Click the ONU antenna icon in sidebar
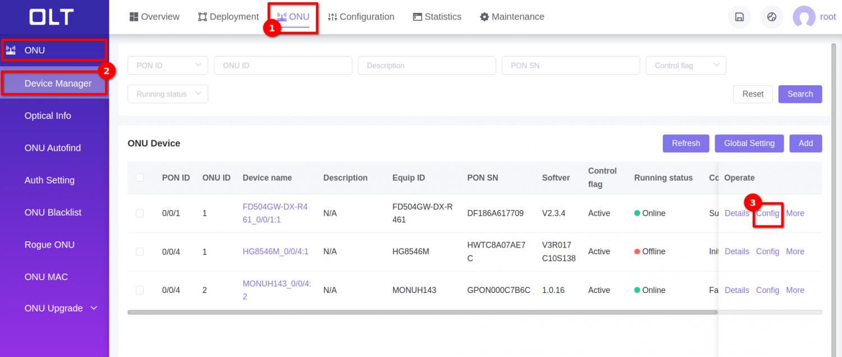 pyautogui.click(x=10, y=50)
